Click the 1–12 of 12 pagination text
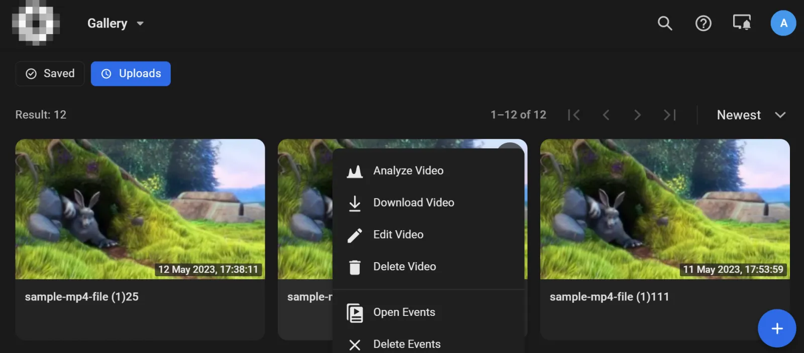The width and height of the screenshot is (804, 353). 518,115
